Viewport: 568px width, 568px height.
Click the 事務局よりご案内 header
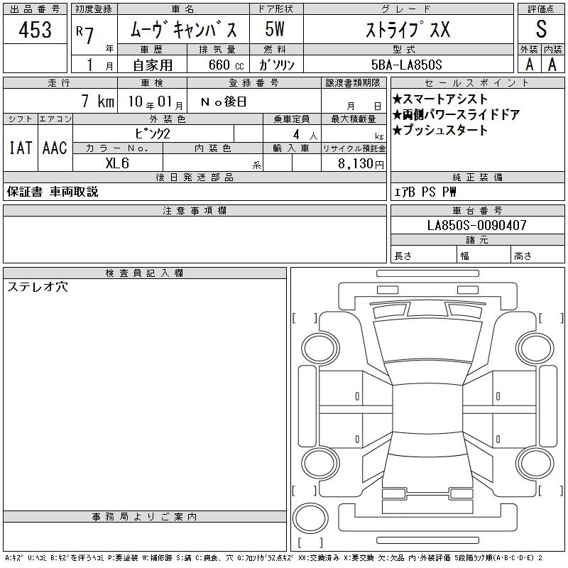(x=145, y=517)
